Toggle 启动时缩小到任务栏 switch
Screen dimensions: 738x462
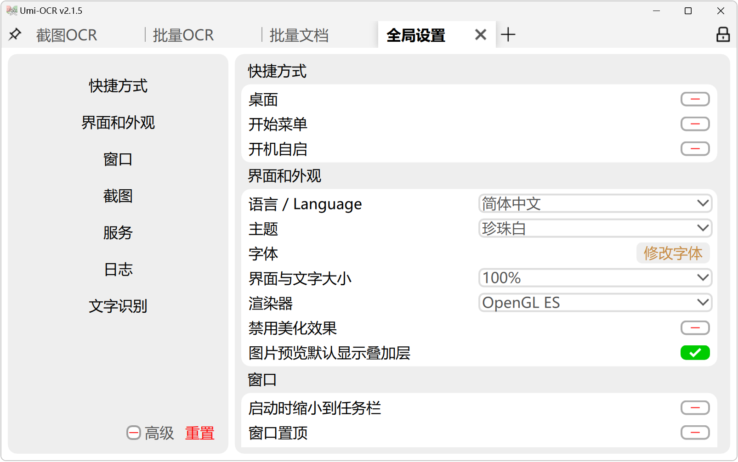(695, 408)
